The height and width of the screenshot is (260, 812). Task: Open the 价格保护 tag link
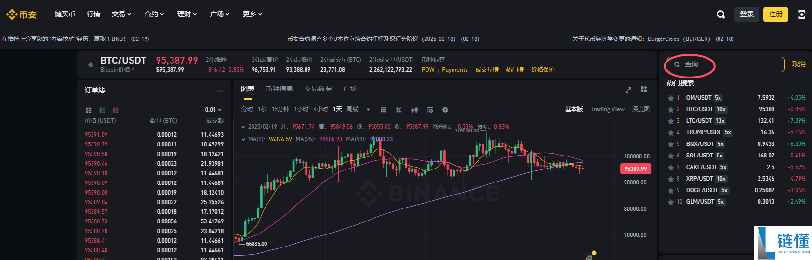pos(543,70)
